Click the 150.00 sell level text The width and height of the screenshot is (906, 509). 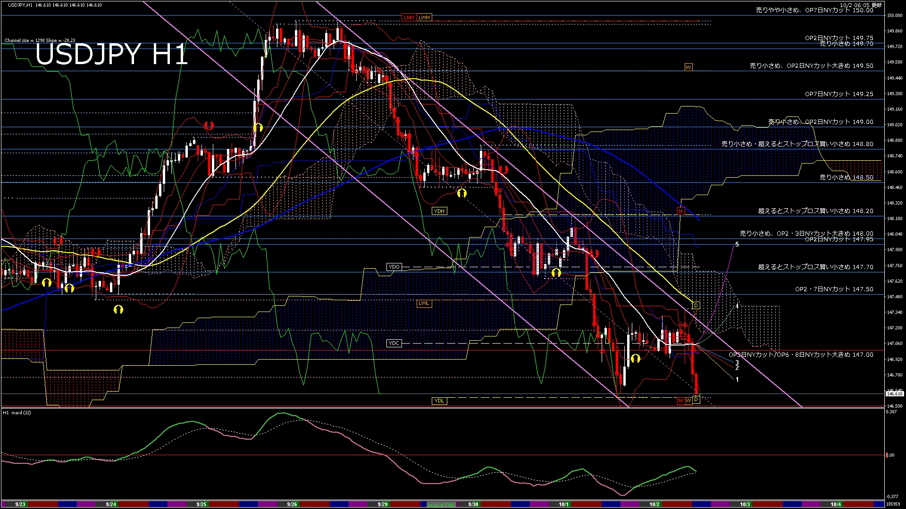click(x=814, y=10)
